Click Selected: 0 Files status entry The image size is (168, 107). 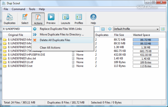106,102
